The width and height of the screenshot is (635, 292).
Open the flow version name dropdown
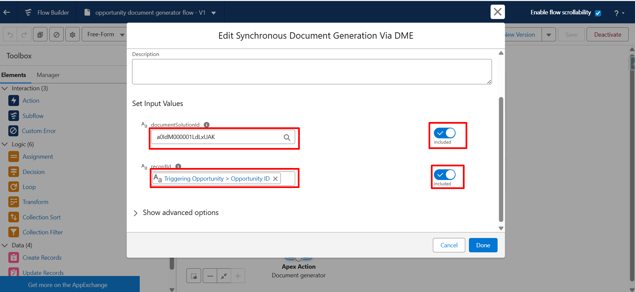[x=214, y=13]
